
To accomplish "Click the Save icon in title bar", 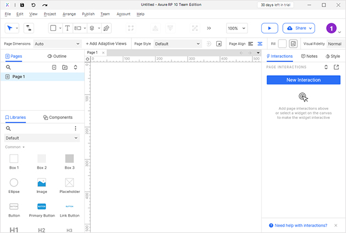I will click(22, 5).
